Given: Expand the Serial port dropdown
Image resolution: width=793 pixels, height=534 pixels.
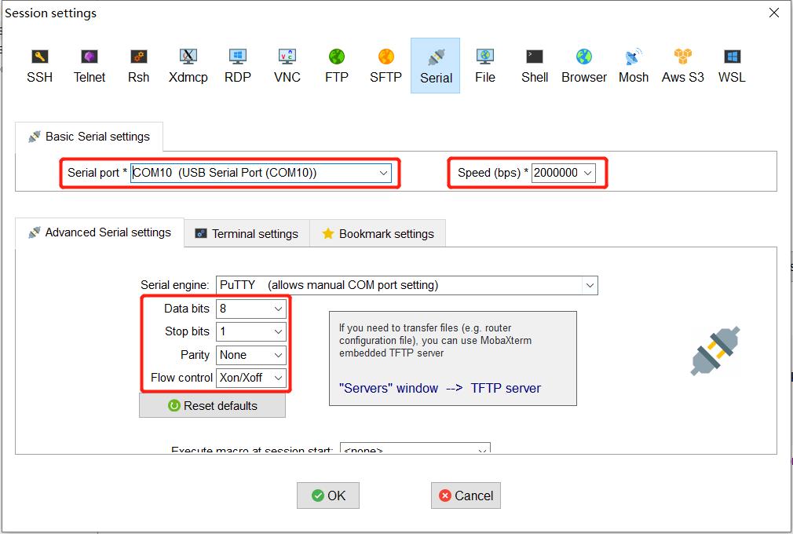Looking at the screenshot, I should [x=383, y=173].
